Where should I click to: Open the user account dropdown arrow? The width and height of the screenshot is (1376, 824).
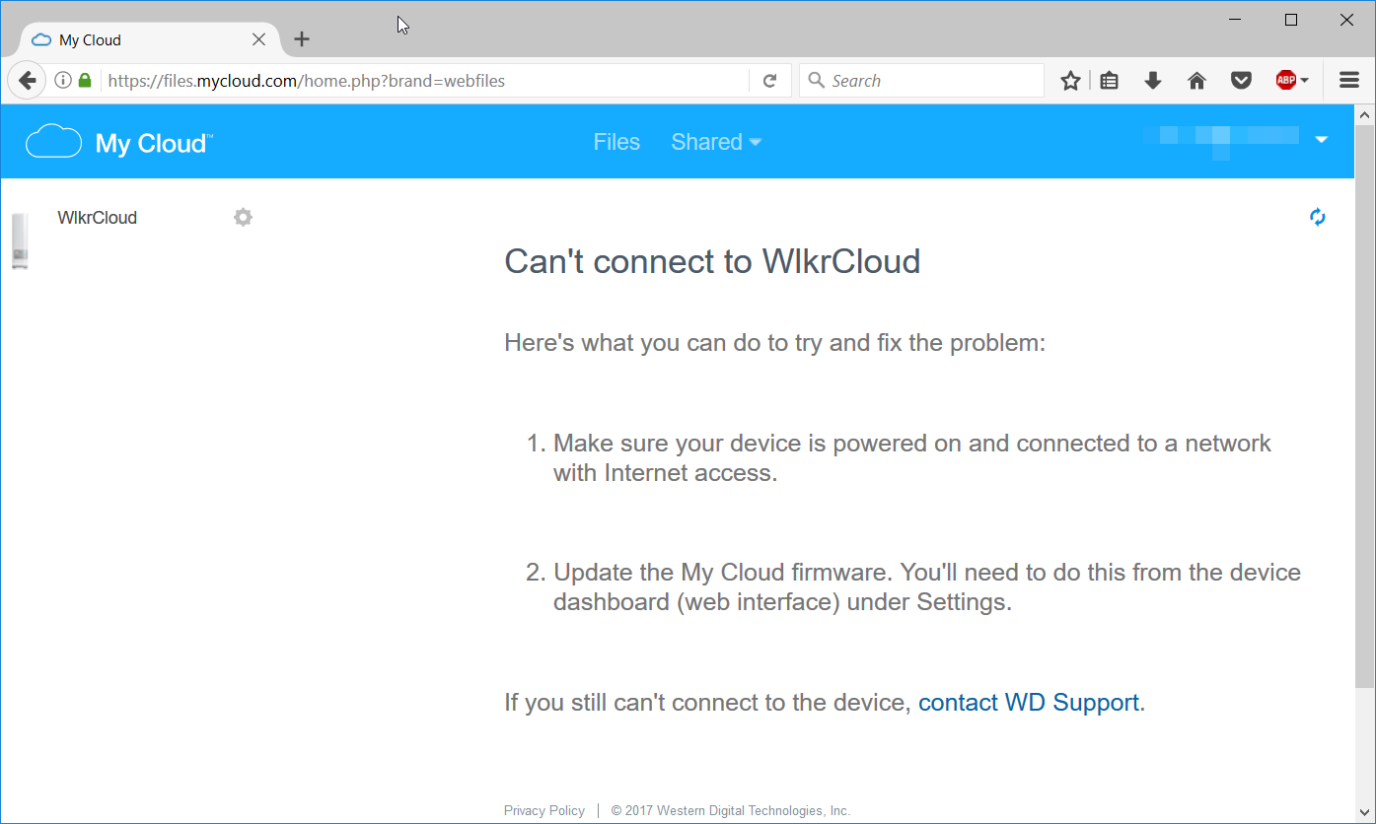(1322, 140)
